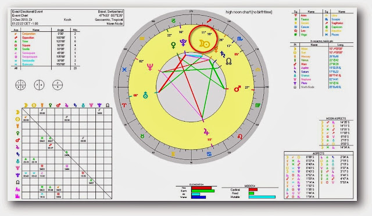Select the Exact Electional Event header box
372x216 pixels.
pos(67,17)
